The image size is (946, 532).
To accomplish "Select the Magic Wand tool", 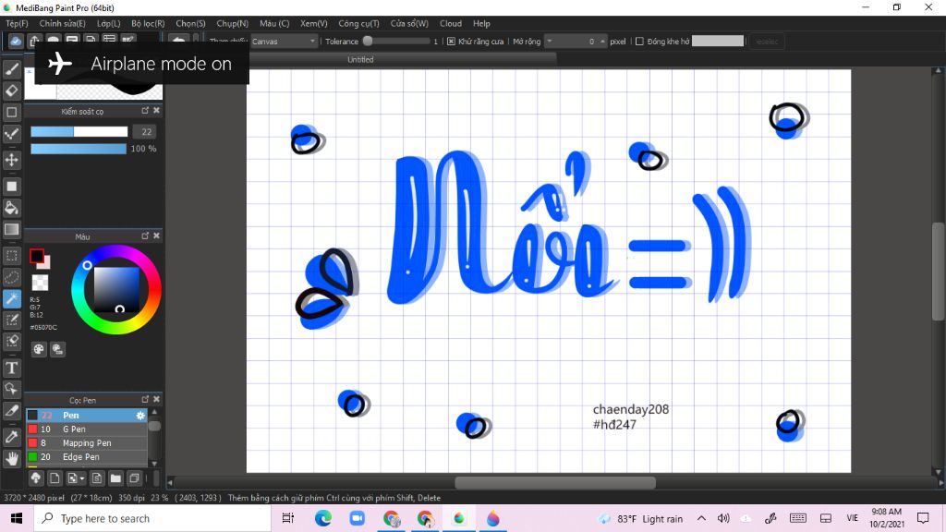I will click(x=11, y=298).
